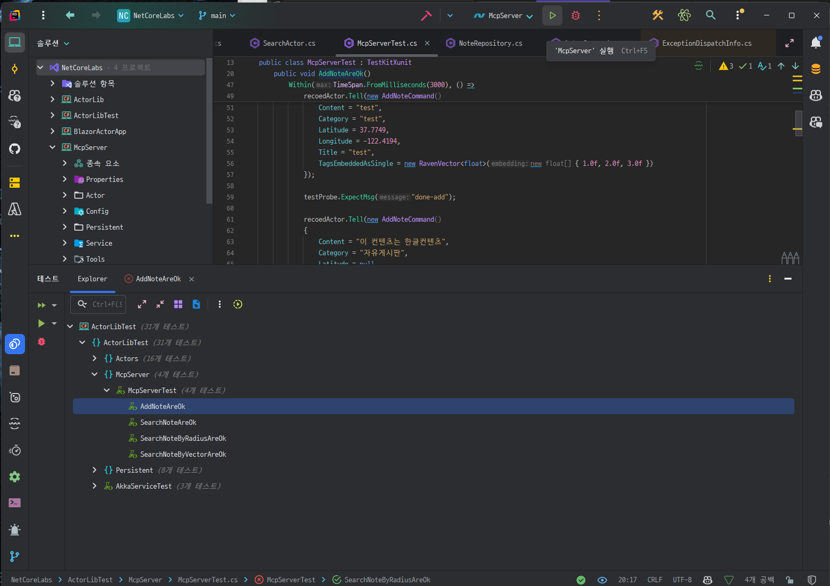
Task: Click the Database icon in right sidebar
Action: [x=816, y=69]
